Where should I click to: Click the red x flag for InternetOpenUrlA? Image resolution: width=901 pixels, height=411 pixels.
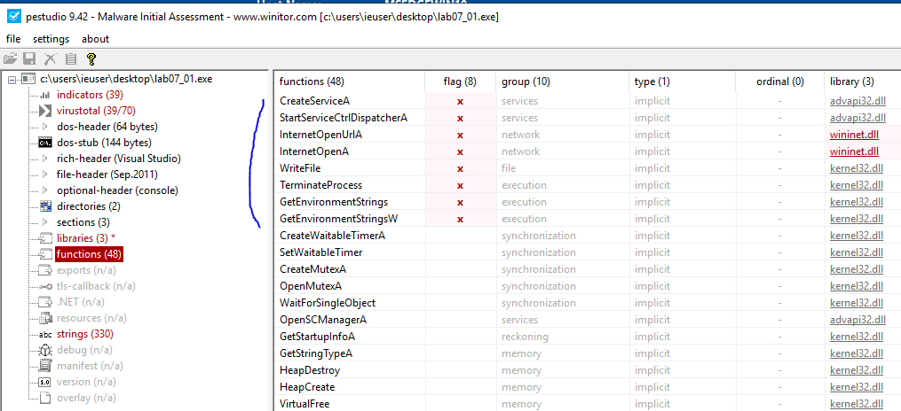pos(460,136)
